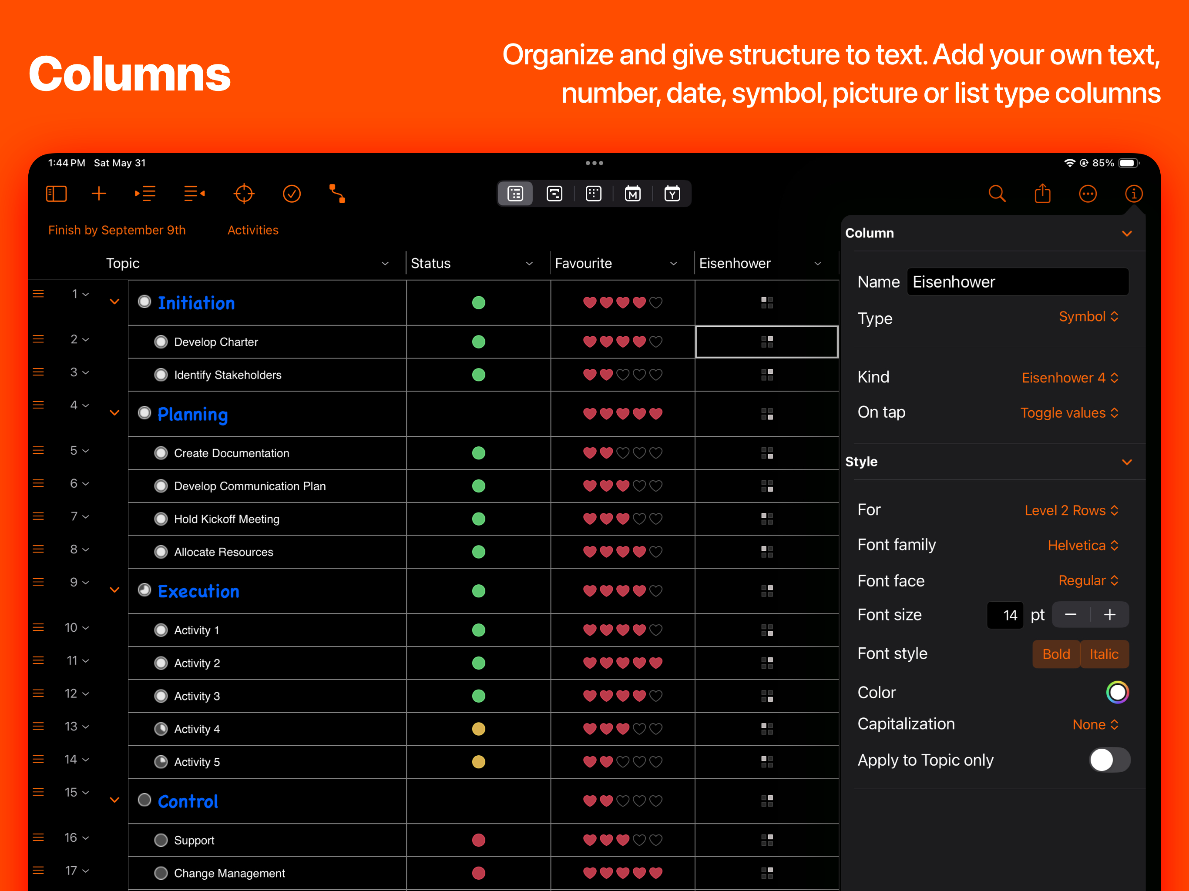The image size is (1189, 891).
Task: Open the On tap Toggle values dropdown
Action: (1069, 412)
